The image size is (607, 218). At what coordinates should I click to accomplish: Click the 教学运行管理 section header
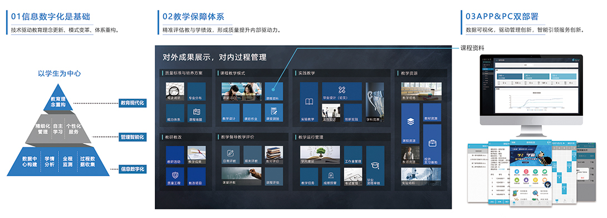click(x=342, y=137)
